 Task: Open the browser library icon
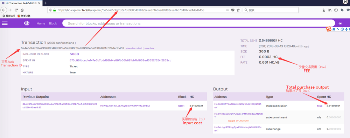330,10
